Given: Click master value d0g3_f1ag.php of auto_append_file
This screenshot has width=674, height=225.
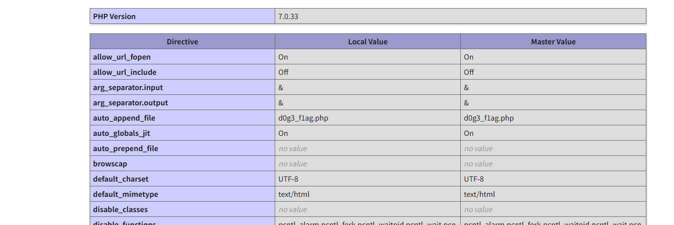Looking at the screenshot, I should pos(489,118).
